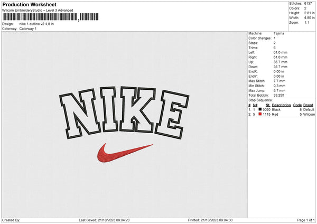Screen dimensions: 317x224
Task: Click the Colors value 2
Action: pos(305,8)
